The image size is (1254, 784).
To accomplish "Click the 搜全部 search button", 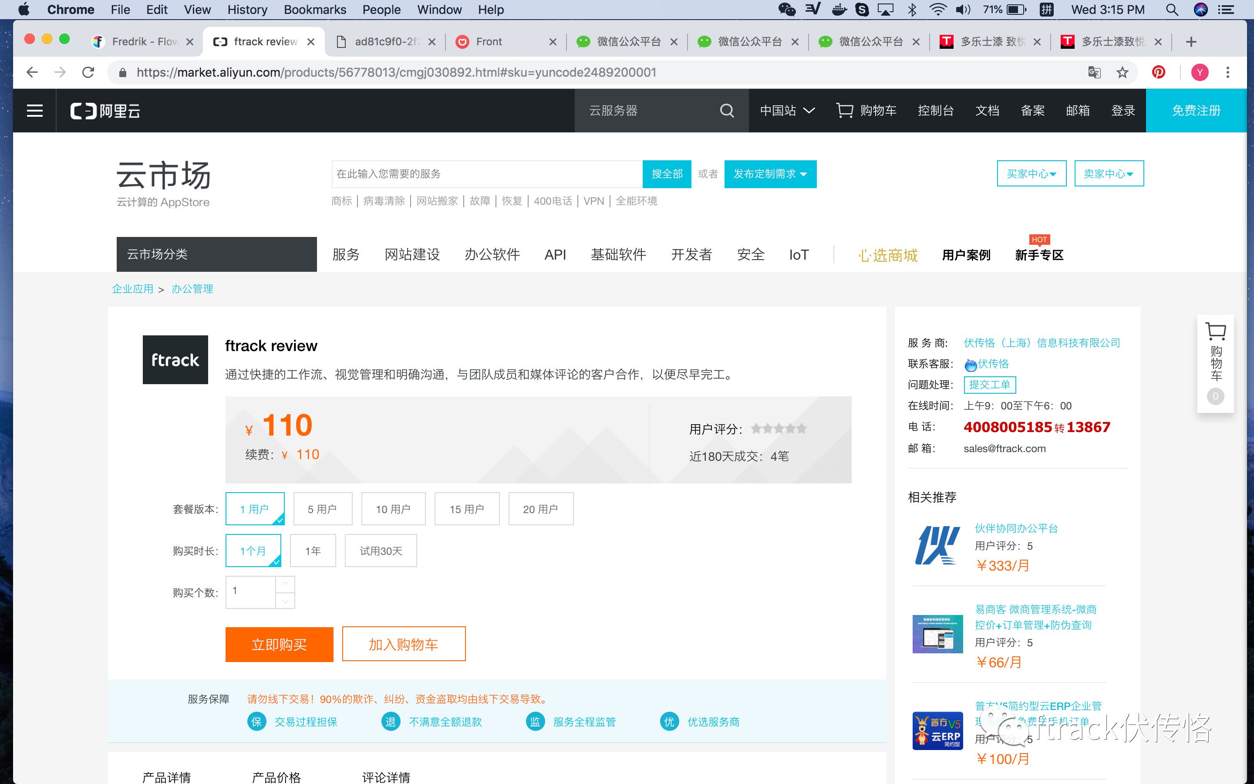I will pos(667,174).
